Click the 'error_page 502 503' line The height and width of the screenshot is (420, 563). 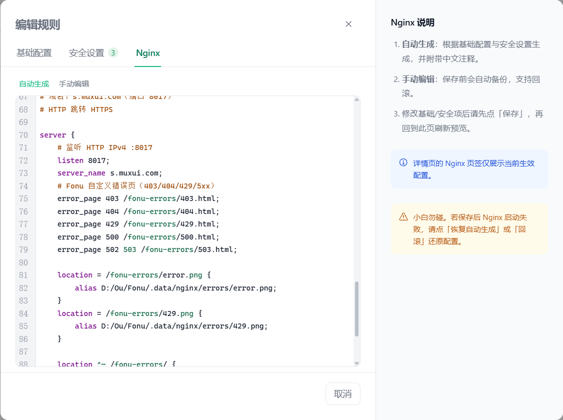147,249
